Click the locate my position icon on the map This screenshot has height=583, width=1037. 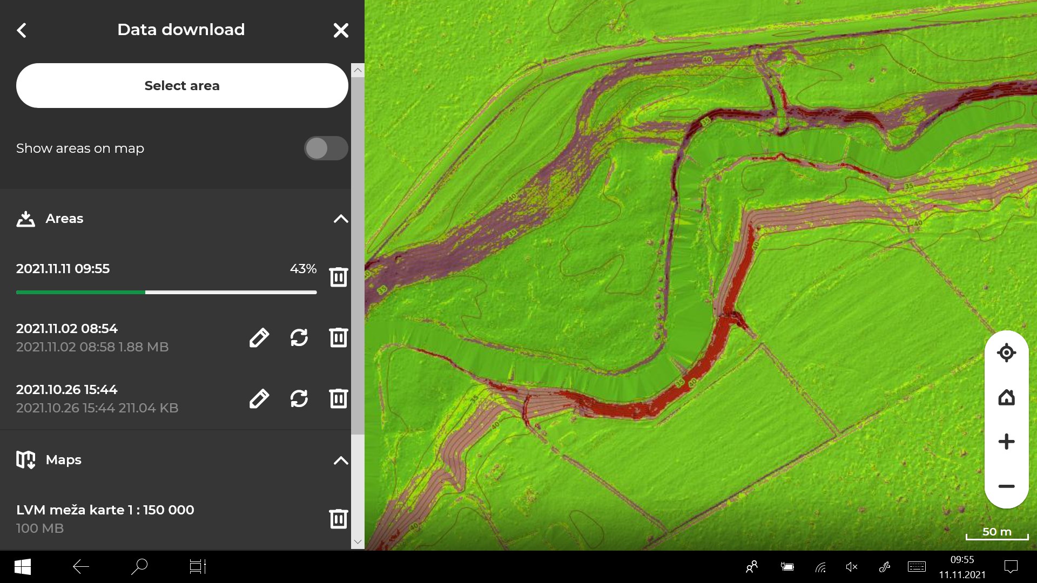[1006, 353]
